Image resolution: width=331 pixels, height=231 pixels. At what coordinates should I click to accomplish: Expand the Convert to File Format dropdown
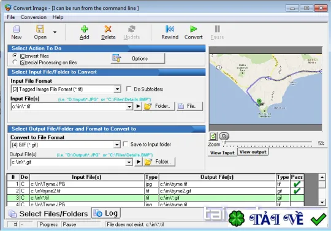(x=116, y=145)
